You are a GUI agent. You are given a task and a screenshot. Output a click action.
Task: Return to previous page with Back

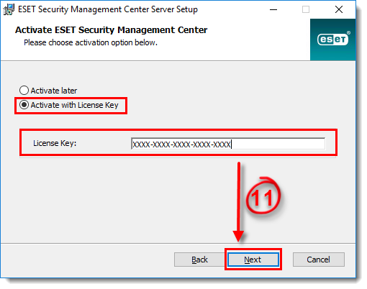[x=199, y=260]
